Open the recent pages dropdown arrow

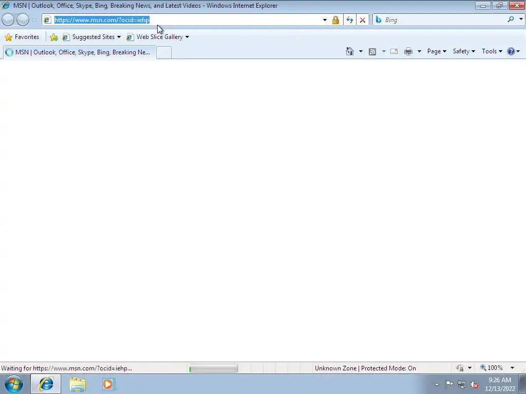pyautogui.click(x=34, y=20)
